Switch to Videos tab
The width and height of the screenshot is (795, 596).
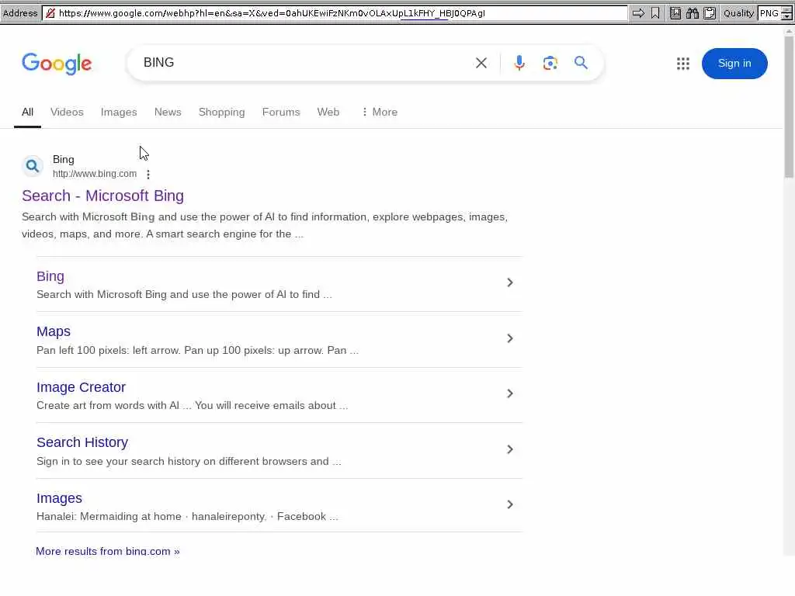[x=67, y=112]
